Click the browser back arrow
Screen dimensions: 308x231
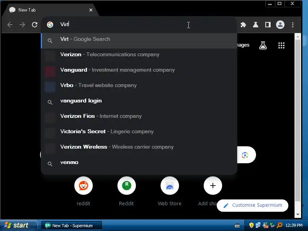point(10,25)
